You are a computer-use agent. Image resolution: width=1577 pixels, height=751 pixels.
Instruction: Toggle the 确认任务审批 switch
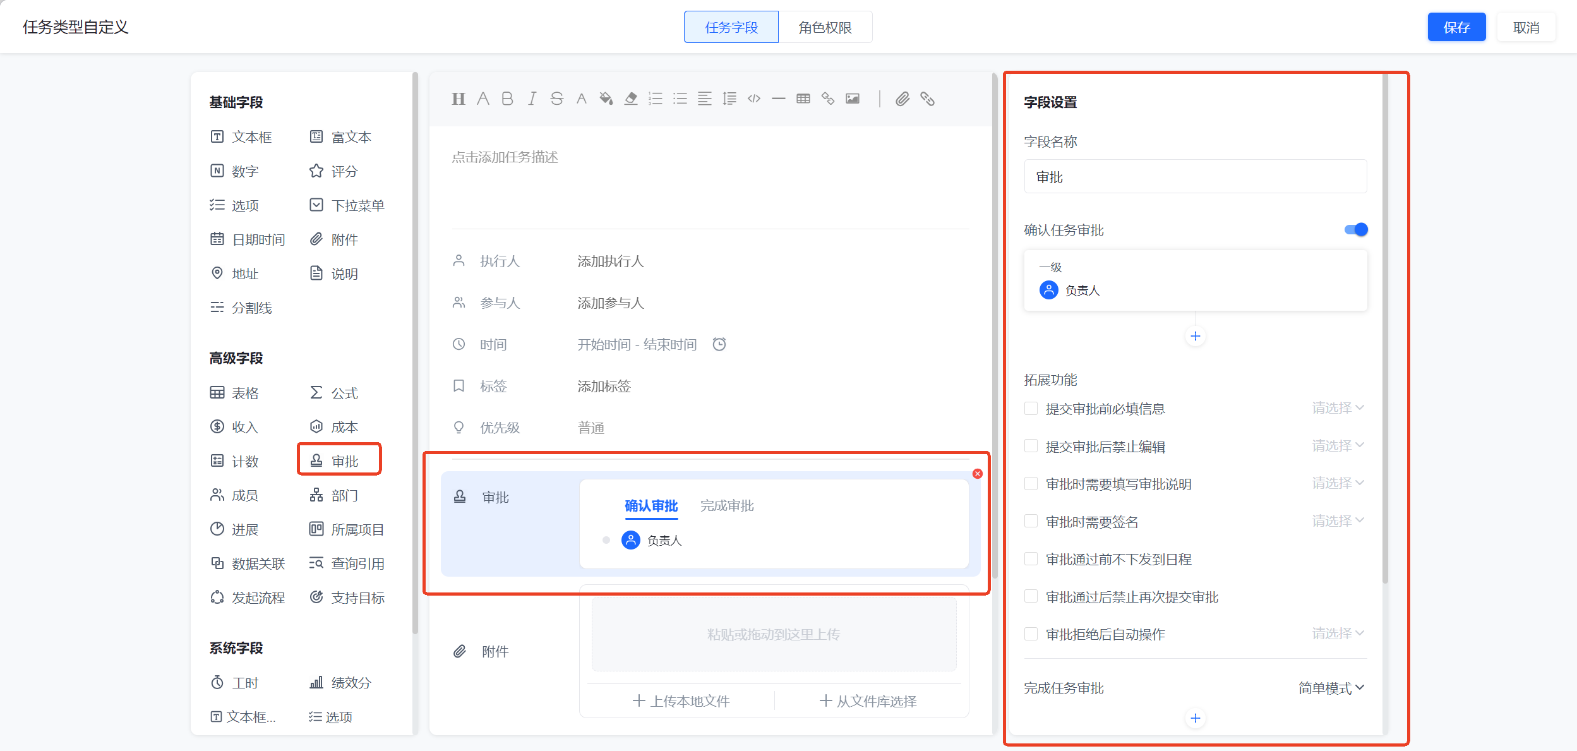(x=1356, y=230)
